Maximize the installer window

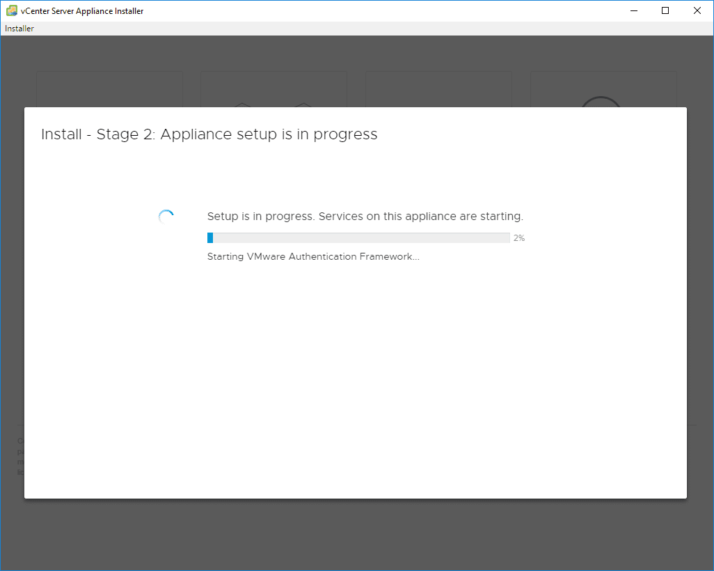(665, 10)
